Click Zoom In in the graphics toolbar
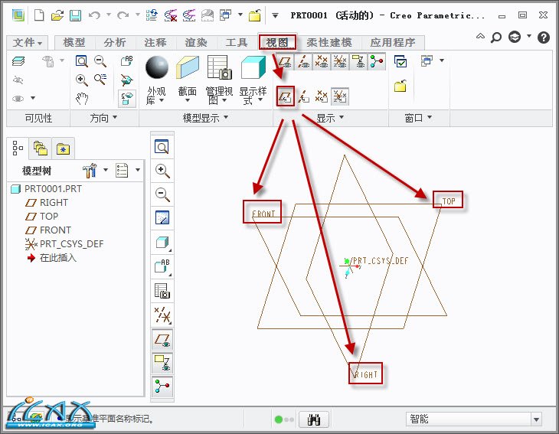Viewport: 559px width, 434px height. [162, 171]
